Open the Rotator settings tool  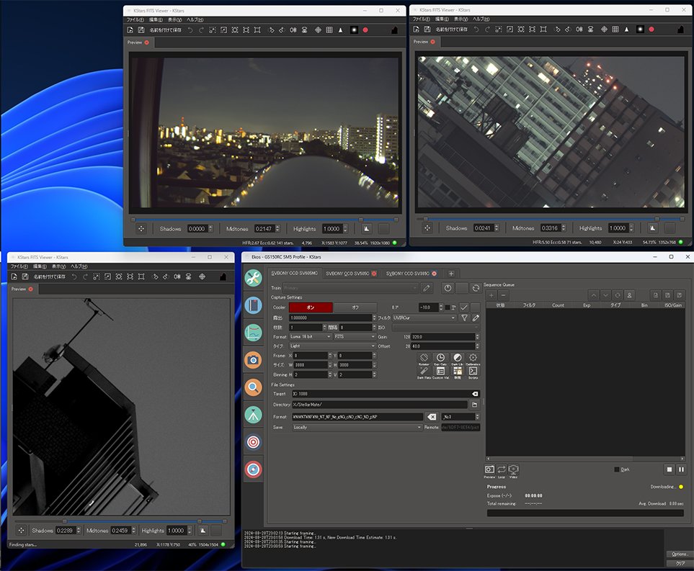click(x=424, y=359)
